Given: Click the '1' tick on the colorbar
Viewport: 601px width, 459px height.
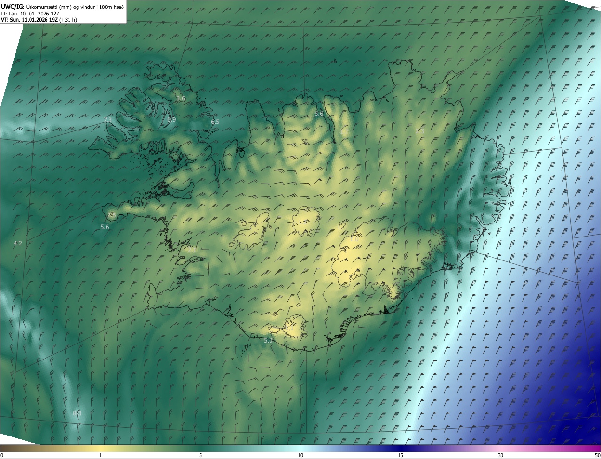Looking at the screenshot, I should coord(100,455).
